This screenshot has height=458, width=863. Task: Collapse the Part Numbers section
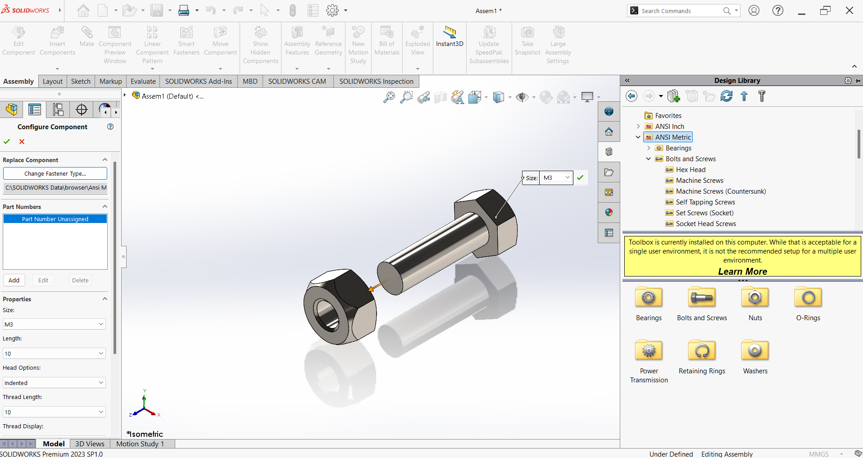tap(104, 207)
